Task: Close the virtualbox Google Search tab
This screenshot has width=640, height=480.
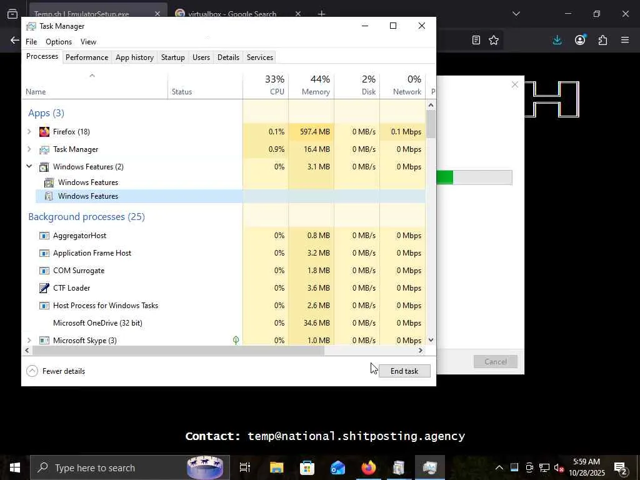Action: [298, 14]
